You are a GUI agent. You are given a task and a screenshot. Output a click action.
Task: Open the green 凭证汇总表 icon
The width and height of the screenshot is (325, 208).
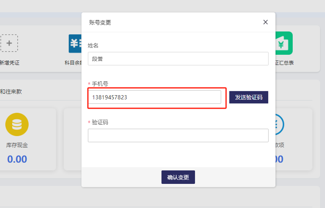pos(284,43)
